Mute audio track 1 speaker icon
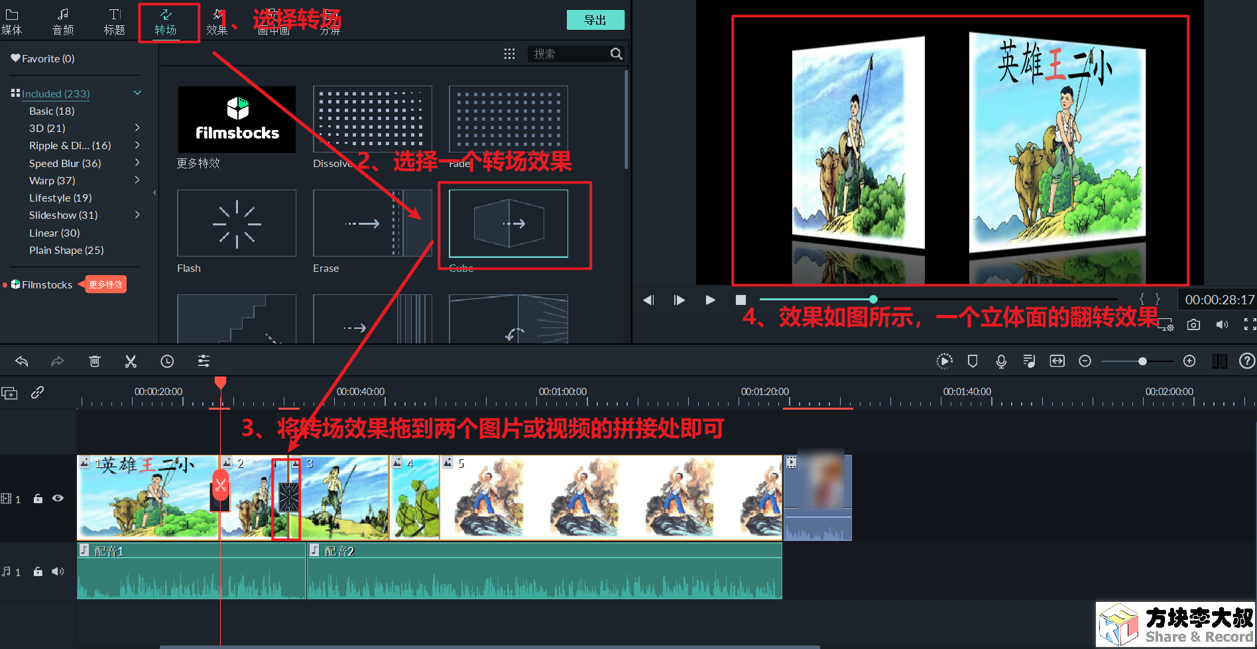This screenshot has width=1257, height=649. (58, 571)
